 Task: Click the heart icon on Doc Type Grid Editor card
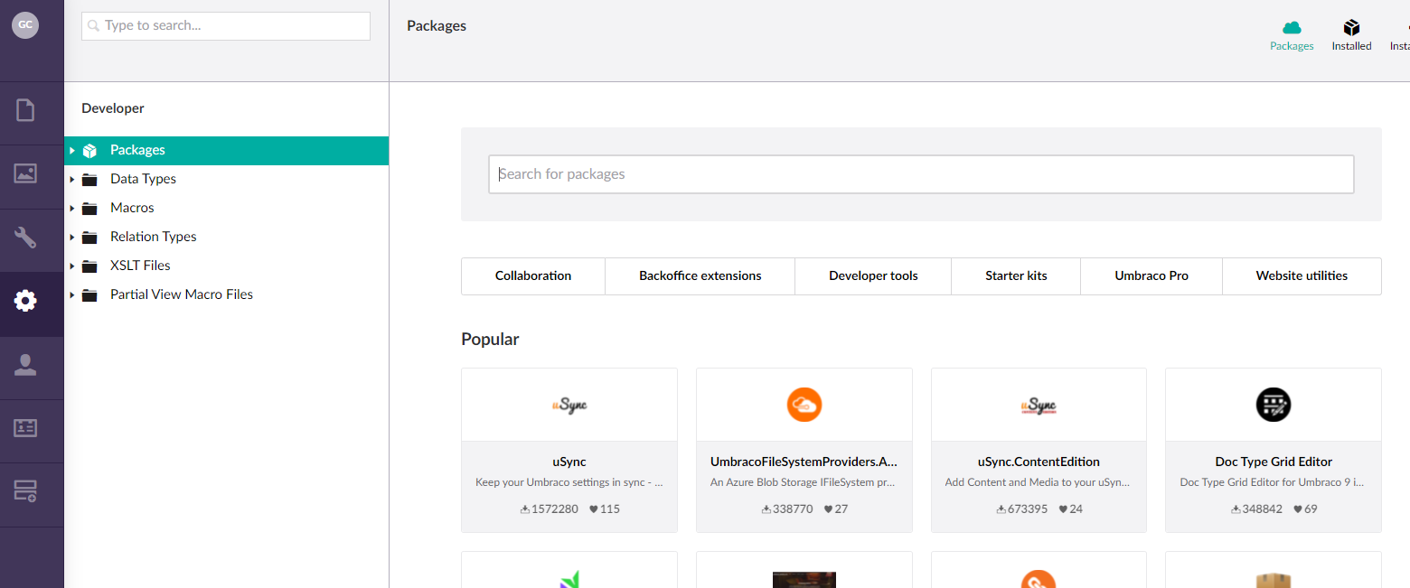point(1299,509)
